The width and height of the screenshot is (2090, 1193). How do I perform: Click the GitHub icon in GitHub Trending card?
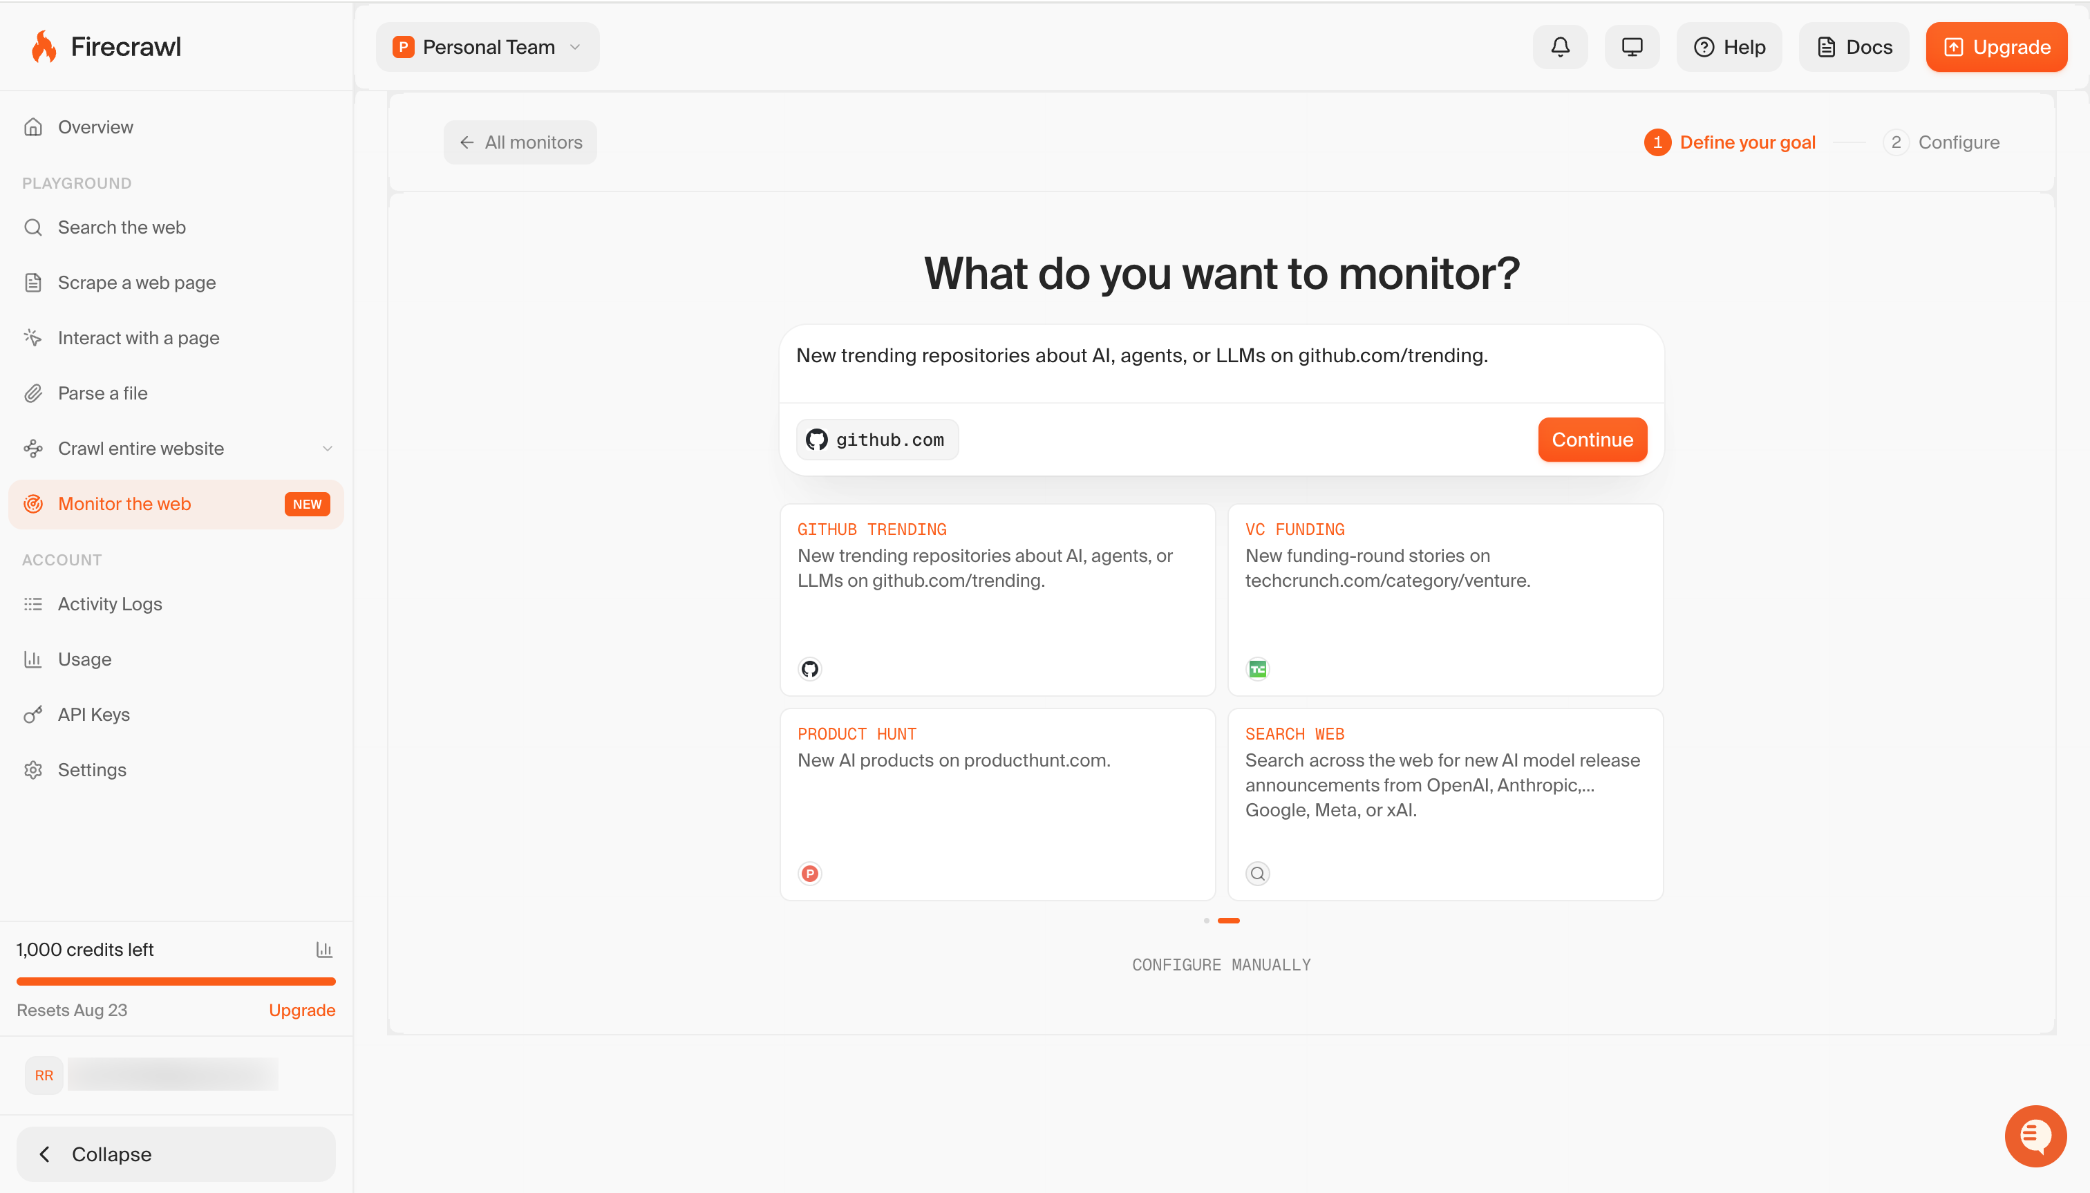[809, 670]
